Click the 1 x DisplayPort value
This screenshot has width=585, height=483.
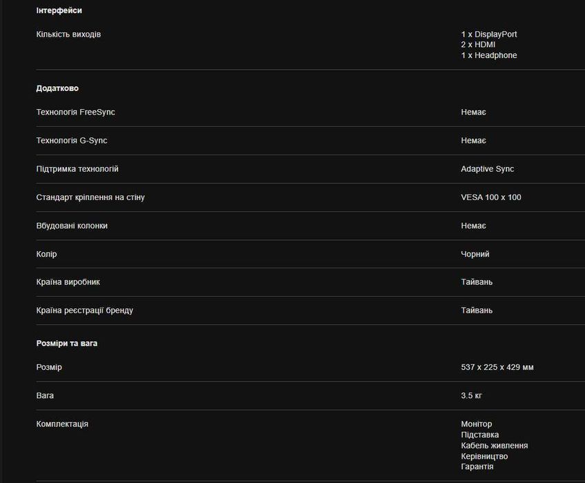(488, 34)
